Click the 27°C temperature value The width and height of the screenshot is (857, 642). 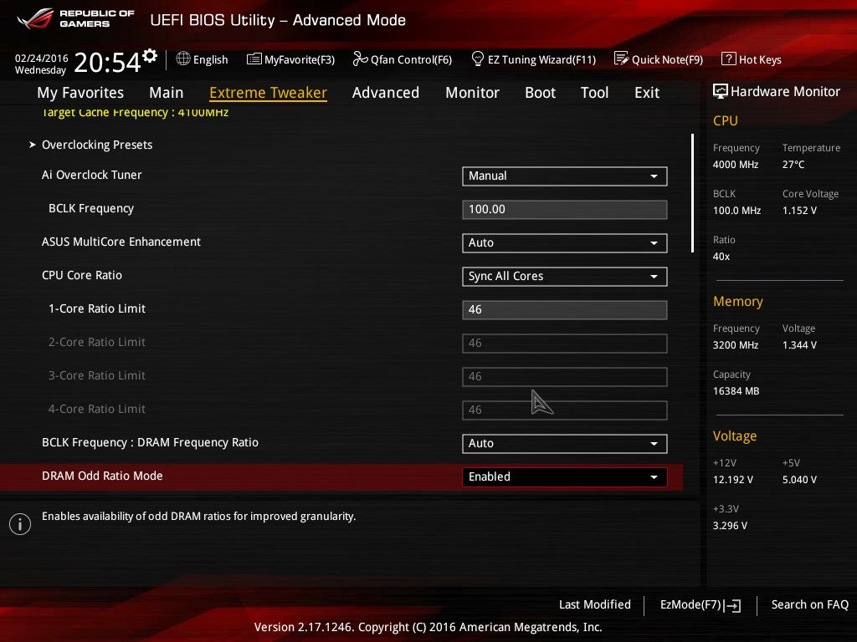tap(793, 165)
